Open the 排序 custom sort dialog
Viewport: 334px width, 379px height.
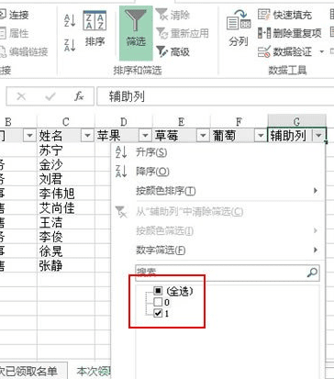tap(95, 29)
